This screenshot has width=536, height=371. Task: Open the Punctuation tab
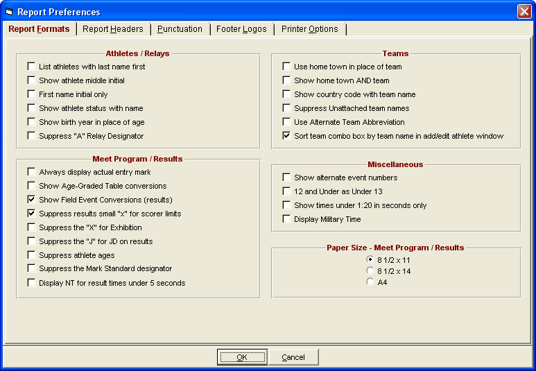pos(180,29)
